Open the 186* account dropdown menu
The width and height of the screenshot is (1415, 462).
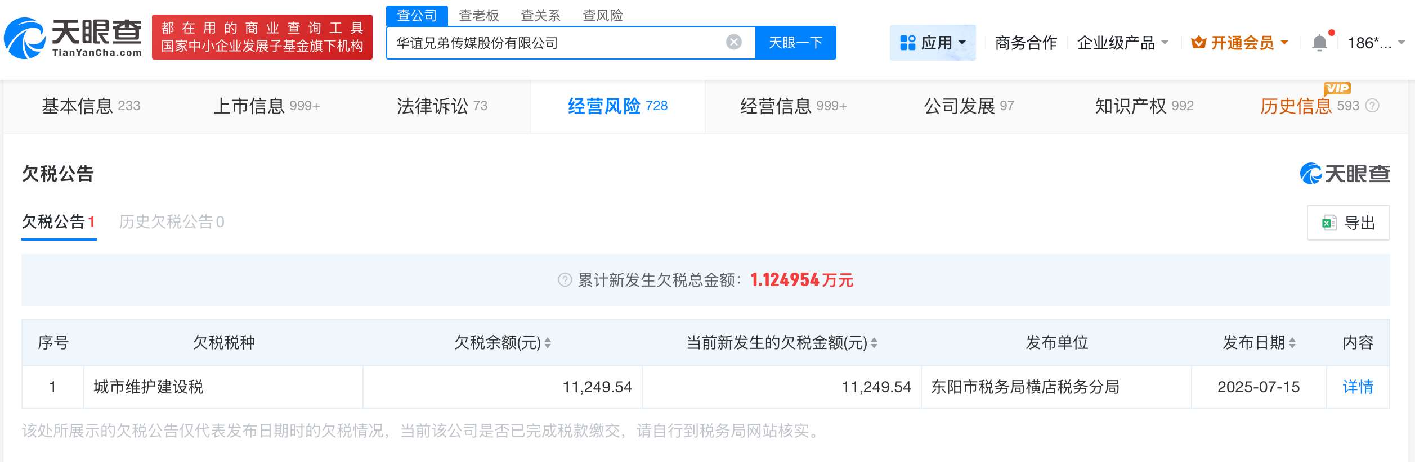(1401, 43)
